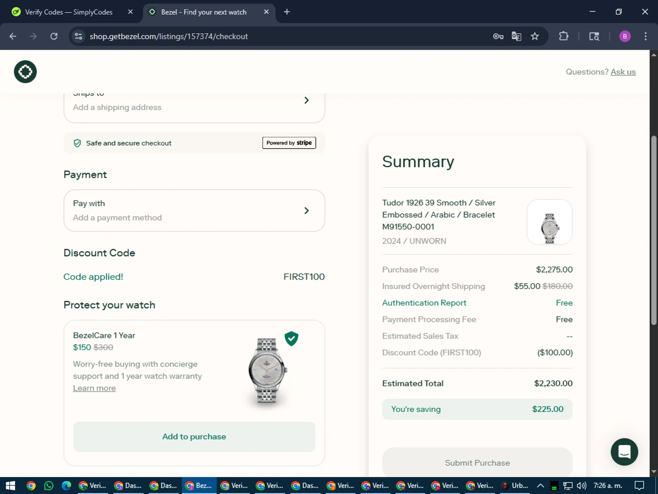Open Chrome three-dot menu
658x494 pixels.
(x=645, y=36)
